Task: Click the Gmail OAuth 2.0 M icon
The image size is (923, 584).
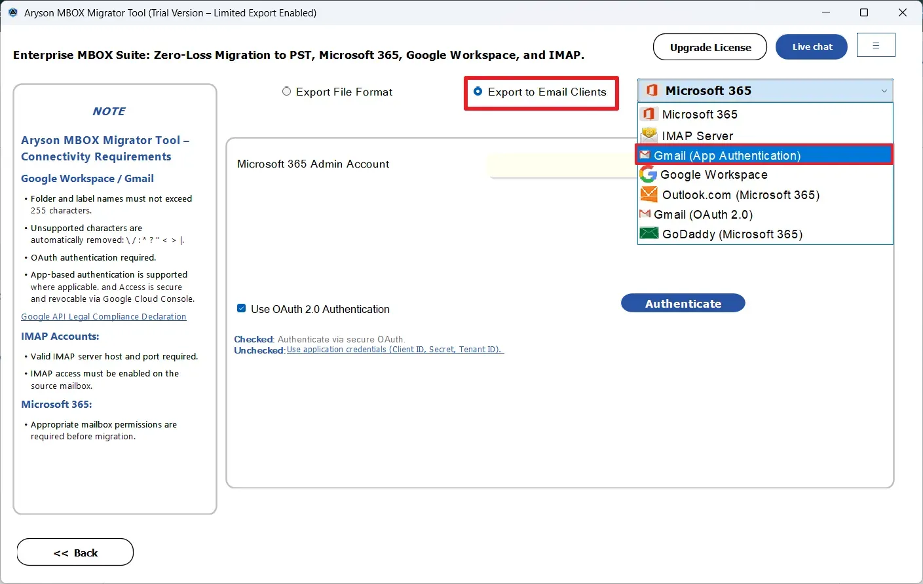Action: [645, 214]
